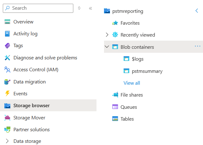Click the Favorites star icon

115,23
